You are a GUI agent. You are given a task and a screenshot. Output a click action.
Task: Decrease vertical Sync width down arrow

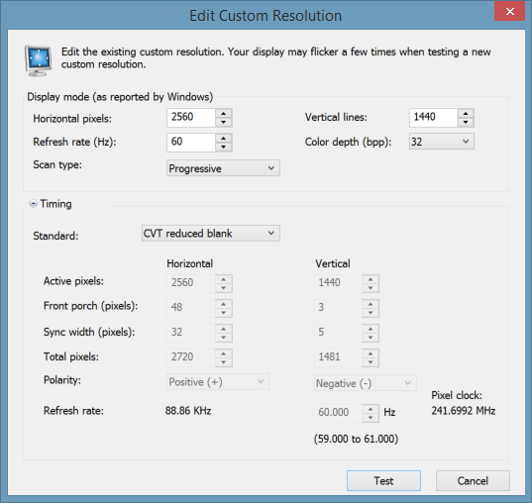click(x=371, y=338)
